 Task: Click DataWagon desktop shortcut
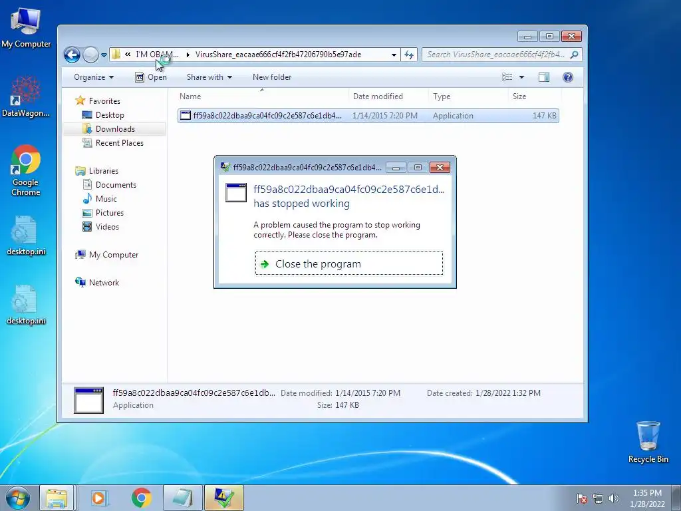tap(26, 97)
